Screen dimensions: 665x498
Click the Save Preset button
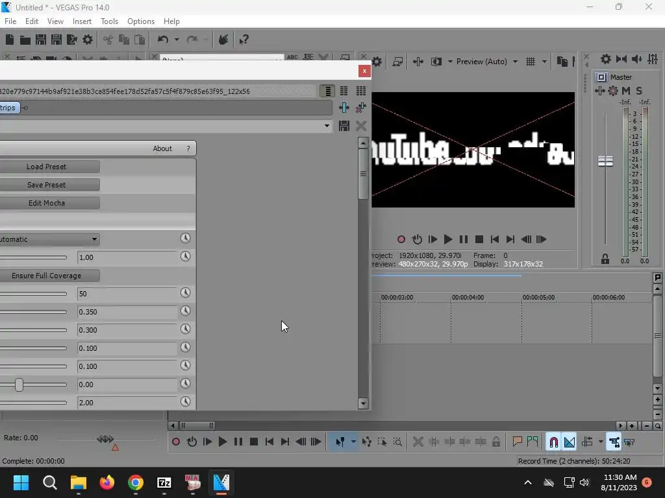47,185
